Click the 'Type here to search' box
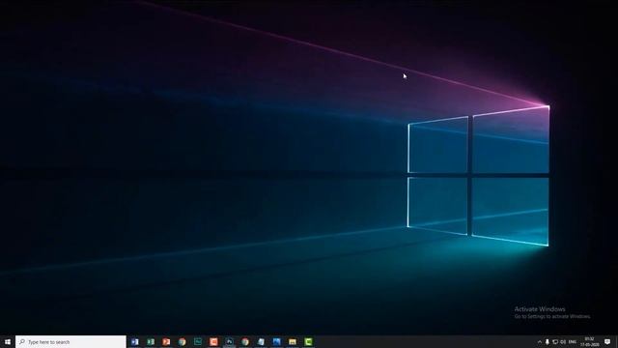Image resolution: width=618 pixels, height=348 pixels. point(70,341)
